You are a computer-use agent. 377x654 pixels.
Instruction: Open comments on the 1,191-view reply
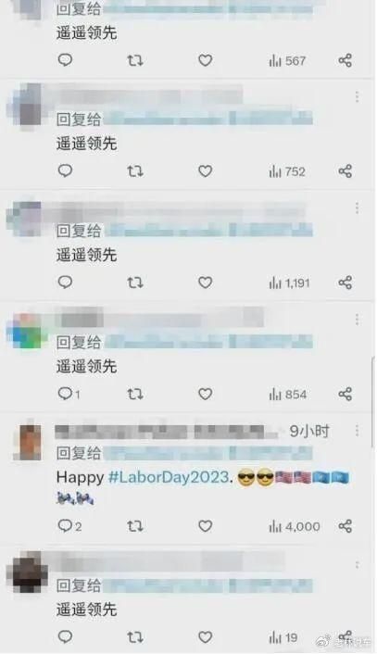click(65, 283)
